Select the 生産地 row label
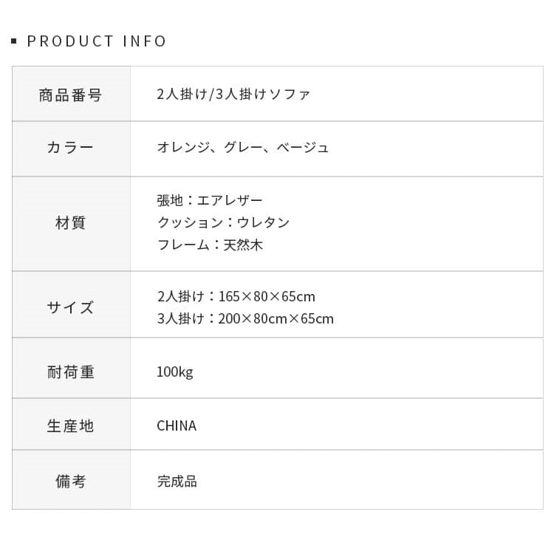Image resolution: width=554 pixels, height=554 pixels. click(x=70, y=426)
